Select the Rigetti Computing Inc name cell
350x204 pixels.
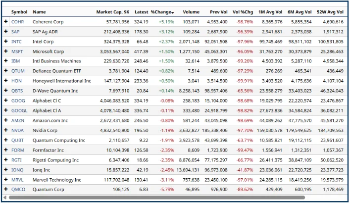pyautogui.click(x=56, y=160)
